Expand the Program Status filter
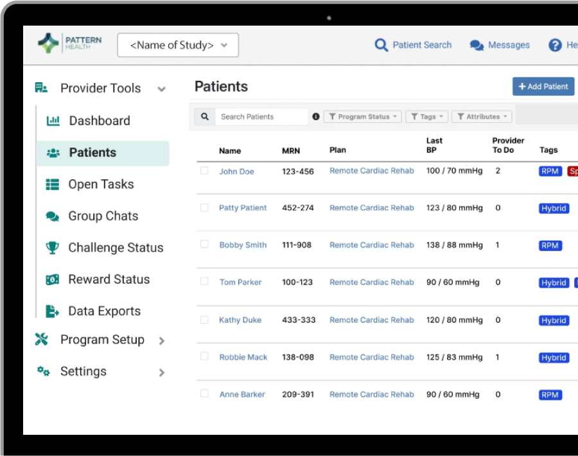578x456 pixels. [x=363, y=117]
